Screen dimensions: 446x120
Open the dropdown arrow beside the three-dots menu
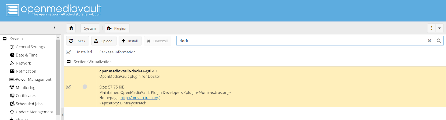(440, 28)
